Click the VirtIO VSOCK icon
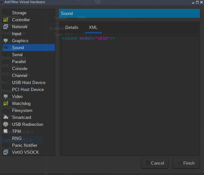The height and width of the screenshot is (175, 204). 6,152
